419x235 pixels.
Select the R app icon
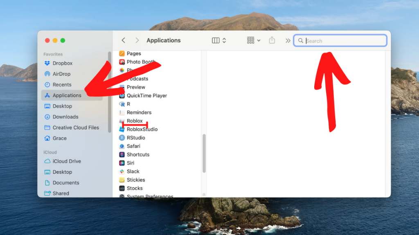point(122,104)
